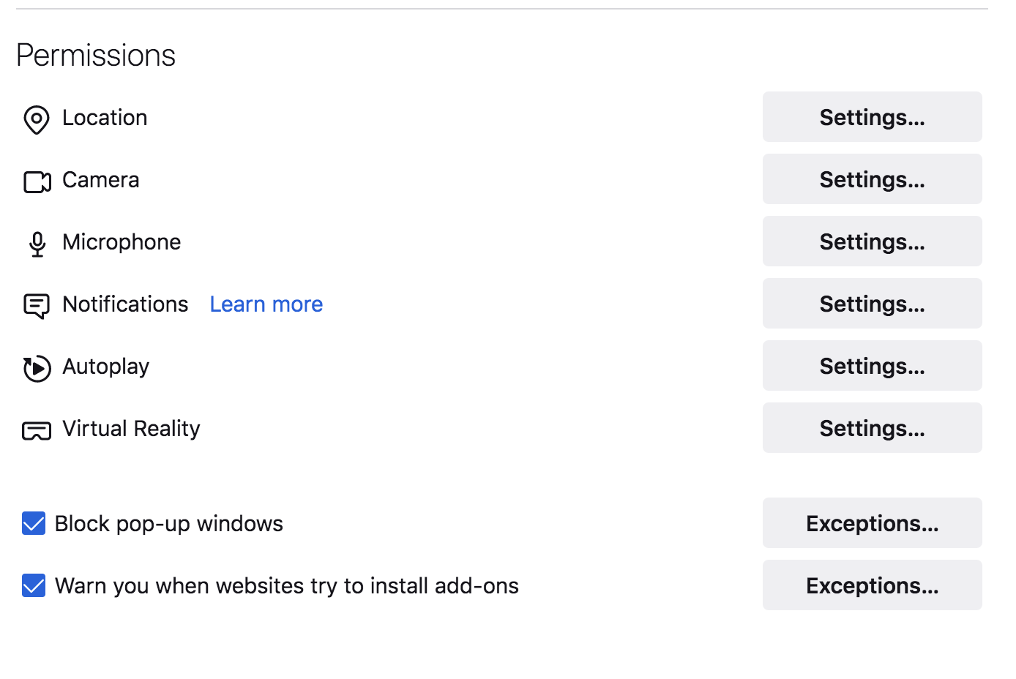The height and width of the screenshot is (679, 1016).
Task: Click the Warn you when websites label text
Action: click(x=286, y=586)
